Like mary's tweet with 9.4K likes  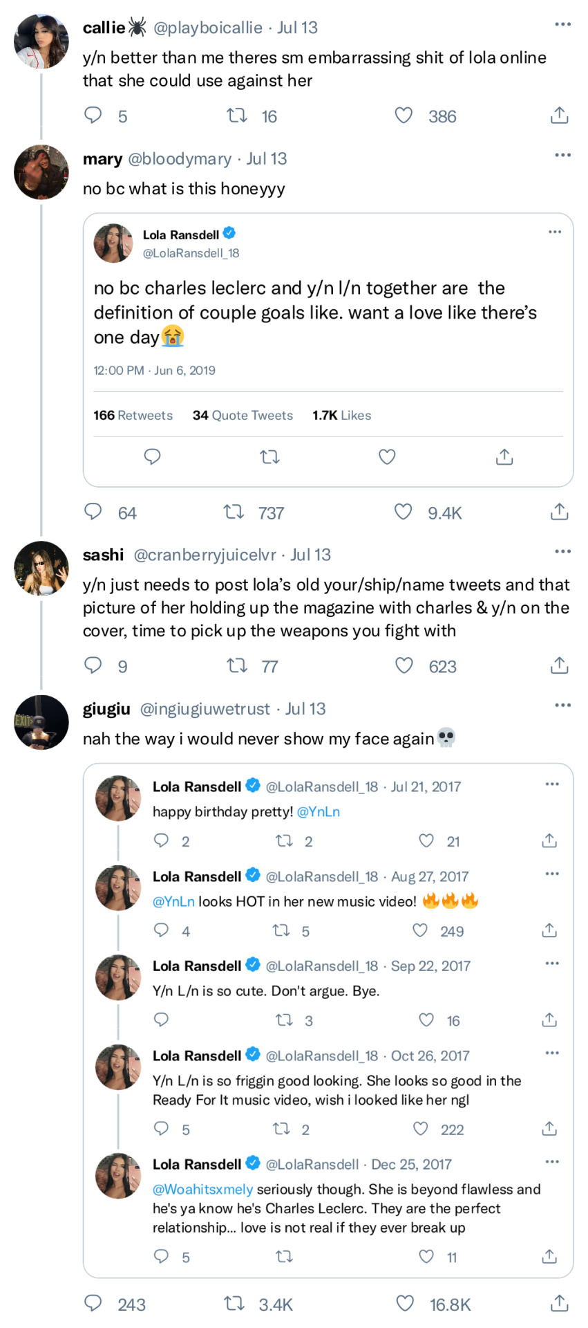403,512
